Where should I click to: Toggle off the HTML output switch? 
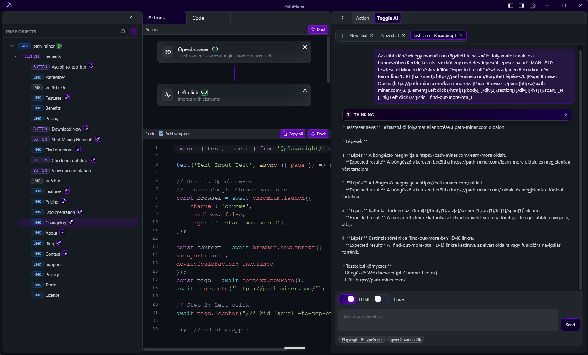tap(348, 299)
